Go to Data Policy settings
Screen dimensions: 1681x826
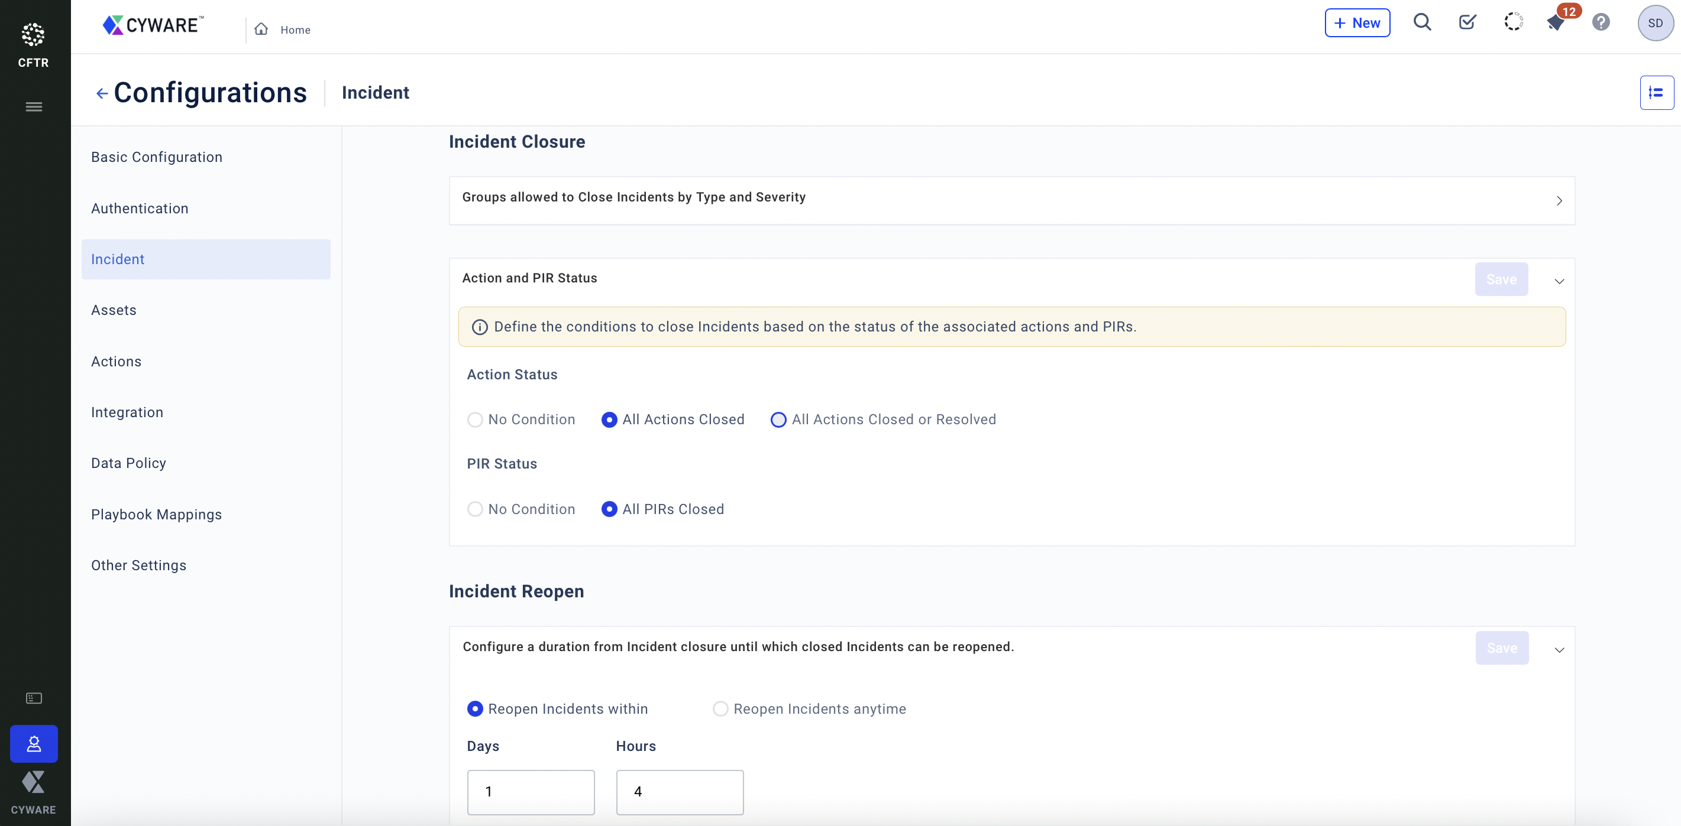click(128, 463)
